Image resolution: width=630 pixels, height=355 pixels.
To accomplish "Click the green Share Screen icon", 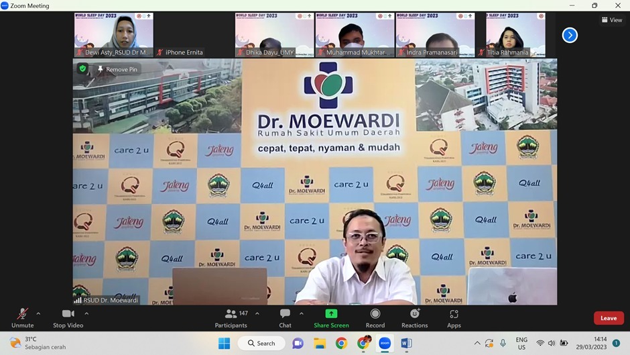I will (331, 313).
